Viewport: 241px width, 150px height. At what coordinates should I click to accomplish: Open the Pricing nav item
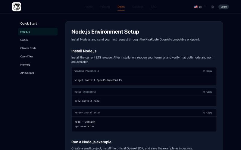tap(105, 7)
